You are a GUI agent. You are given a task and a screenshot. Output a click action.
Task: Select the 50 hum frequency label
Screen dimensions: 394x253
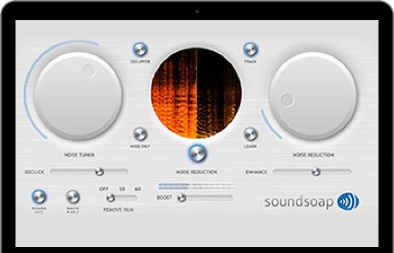(x=122, y=189)
